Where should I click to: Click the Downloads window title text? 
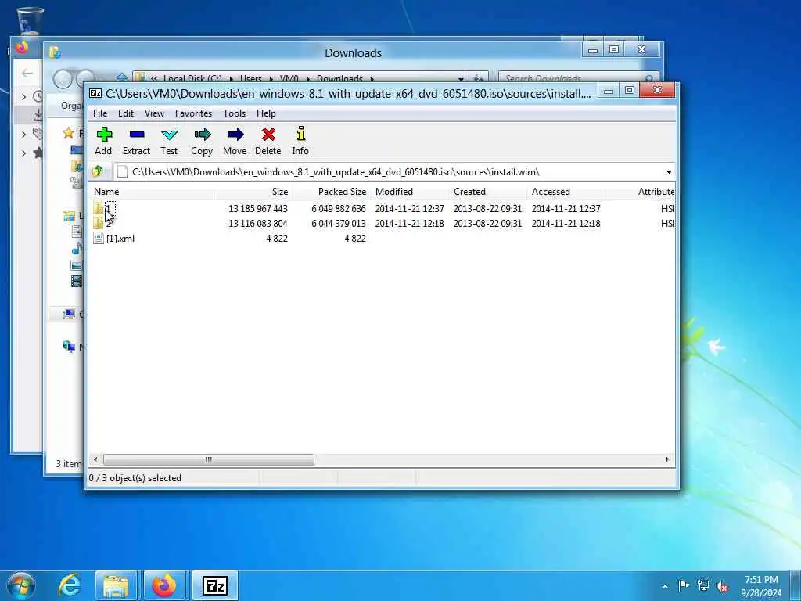pyautogui.click(x=353, y=52)
